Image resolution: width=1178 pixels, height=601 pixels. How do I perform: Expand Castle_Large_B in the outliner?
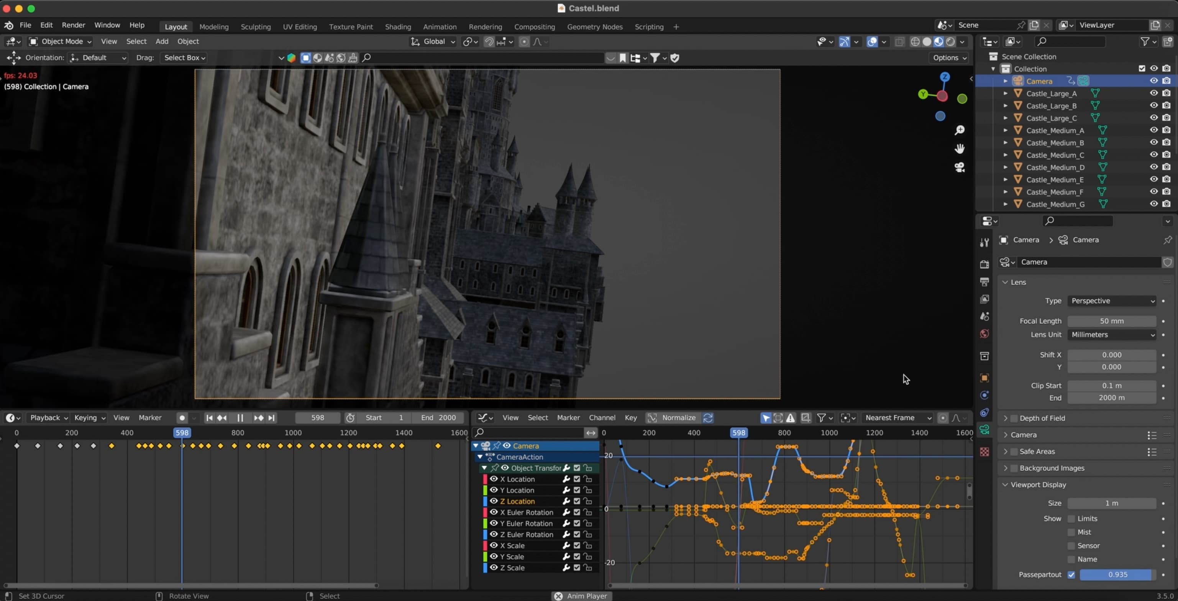[x=1006, y=106]
